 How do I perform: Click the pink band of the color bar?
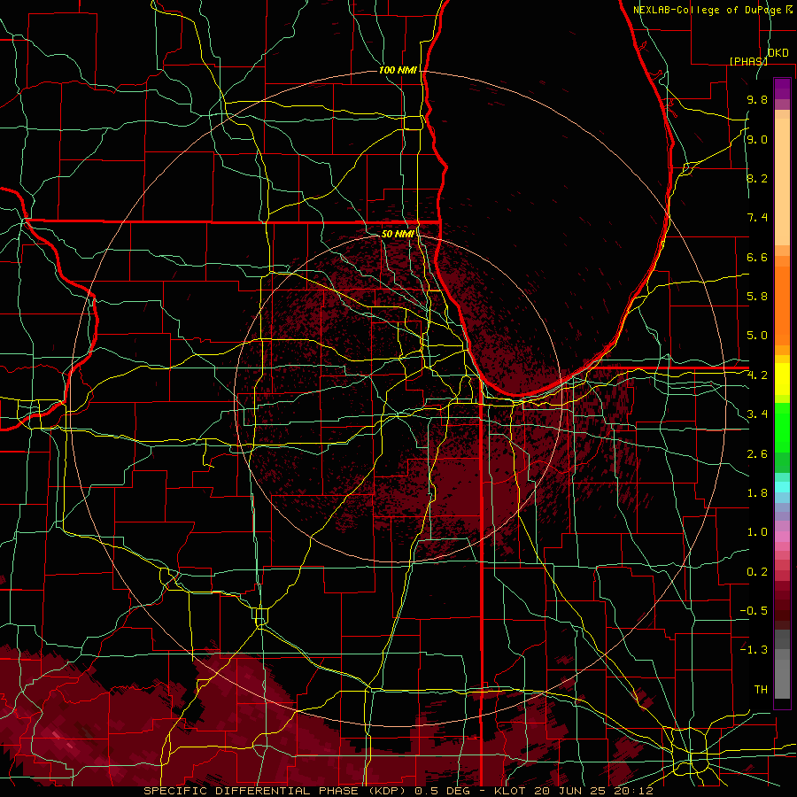pos(782,537)
